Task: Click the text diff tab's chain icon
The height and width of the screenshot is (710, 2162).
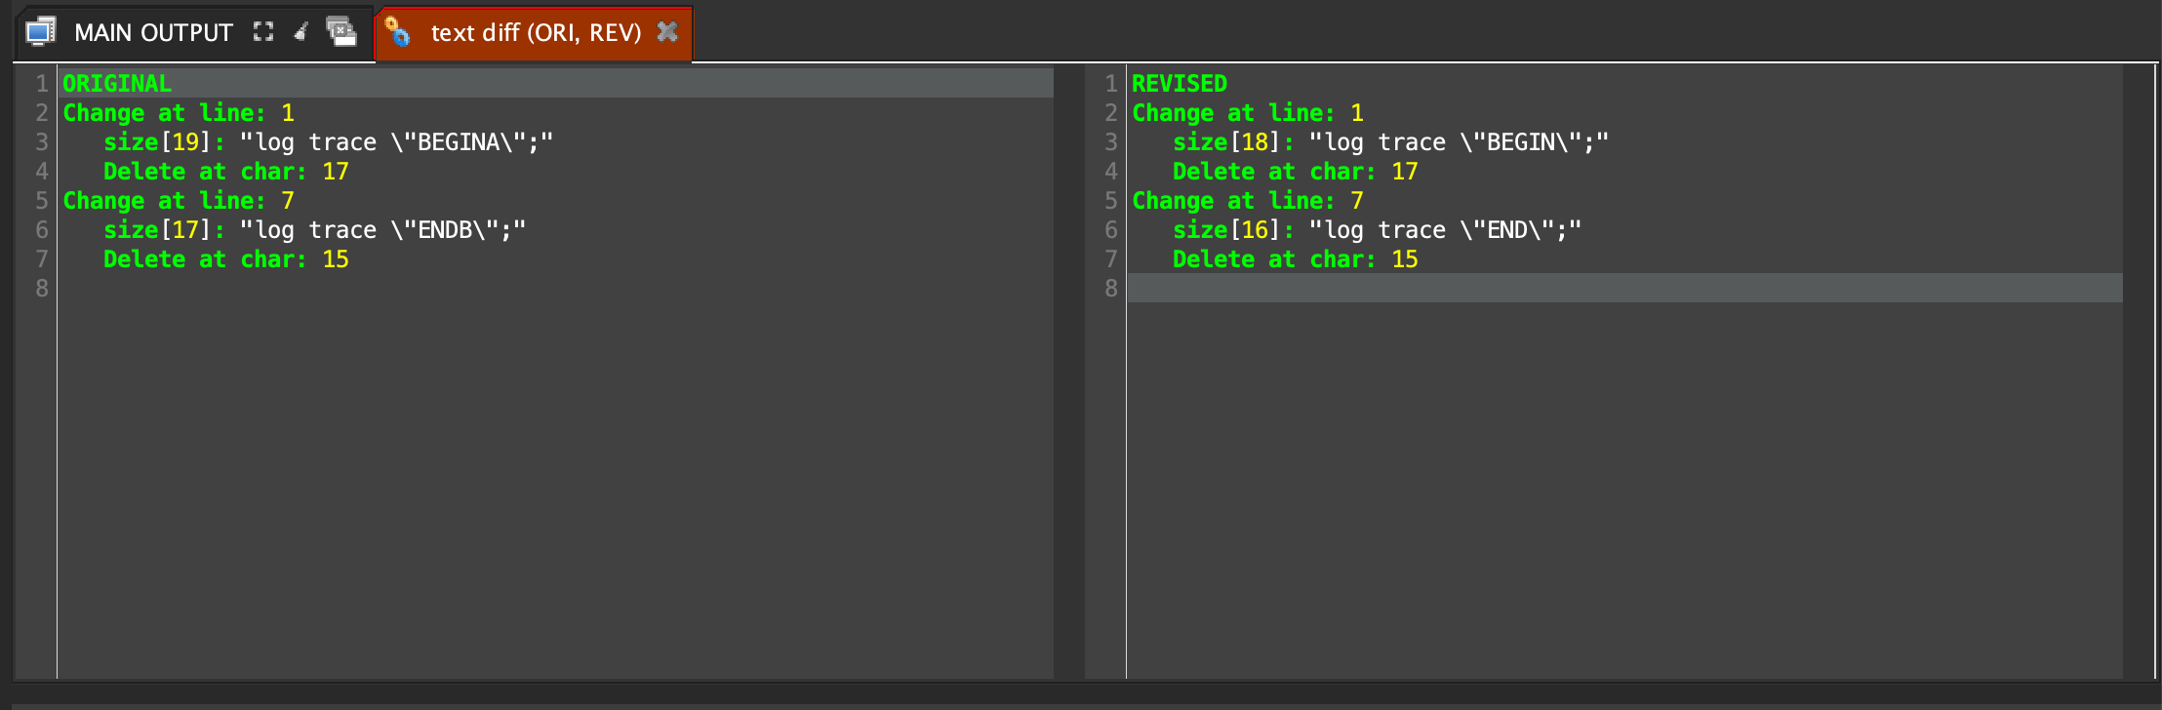Action: (x=398, y=32)
